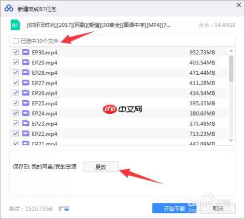
Task: Click the 952.73MB size value
Action: [x=202, y=52]
